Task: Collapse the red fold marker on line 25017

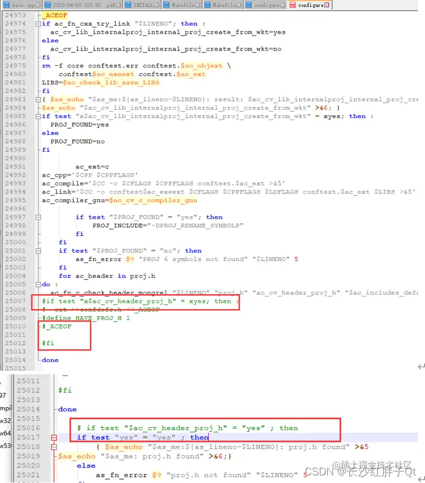Action: (54, 438)
